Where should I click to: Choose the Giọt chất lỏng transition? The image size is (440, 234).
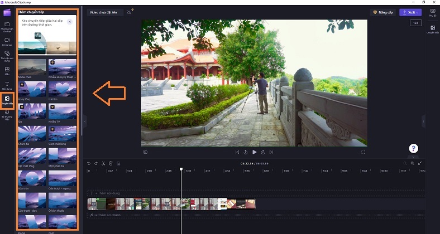63,134
